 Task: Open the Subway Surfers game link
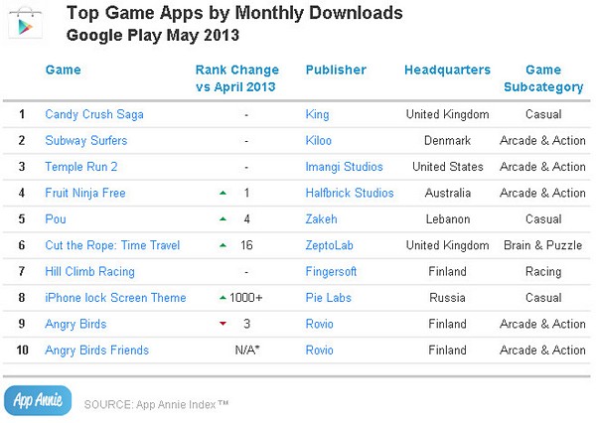click(85, 141)
